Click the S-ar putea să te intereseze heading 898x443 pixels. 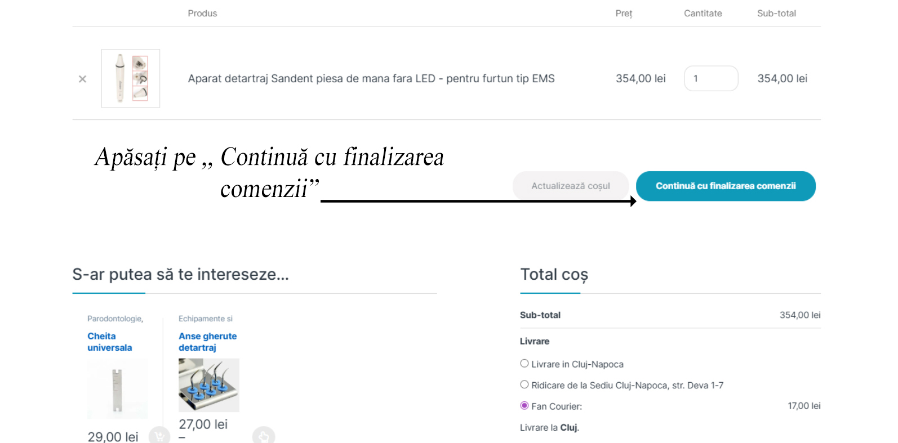click(x=181, y=275)
